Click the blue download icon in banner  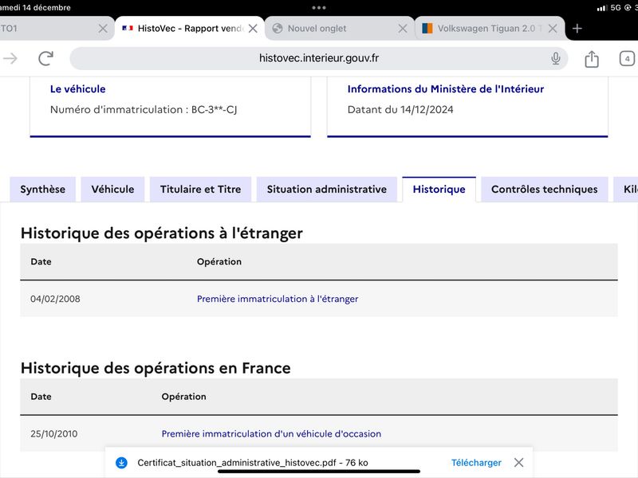[121, 463]
